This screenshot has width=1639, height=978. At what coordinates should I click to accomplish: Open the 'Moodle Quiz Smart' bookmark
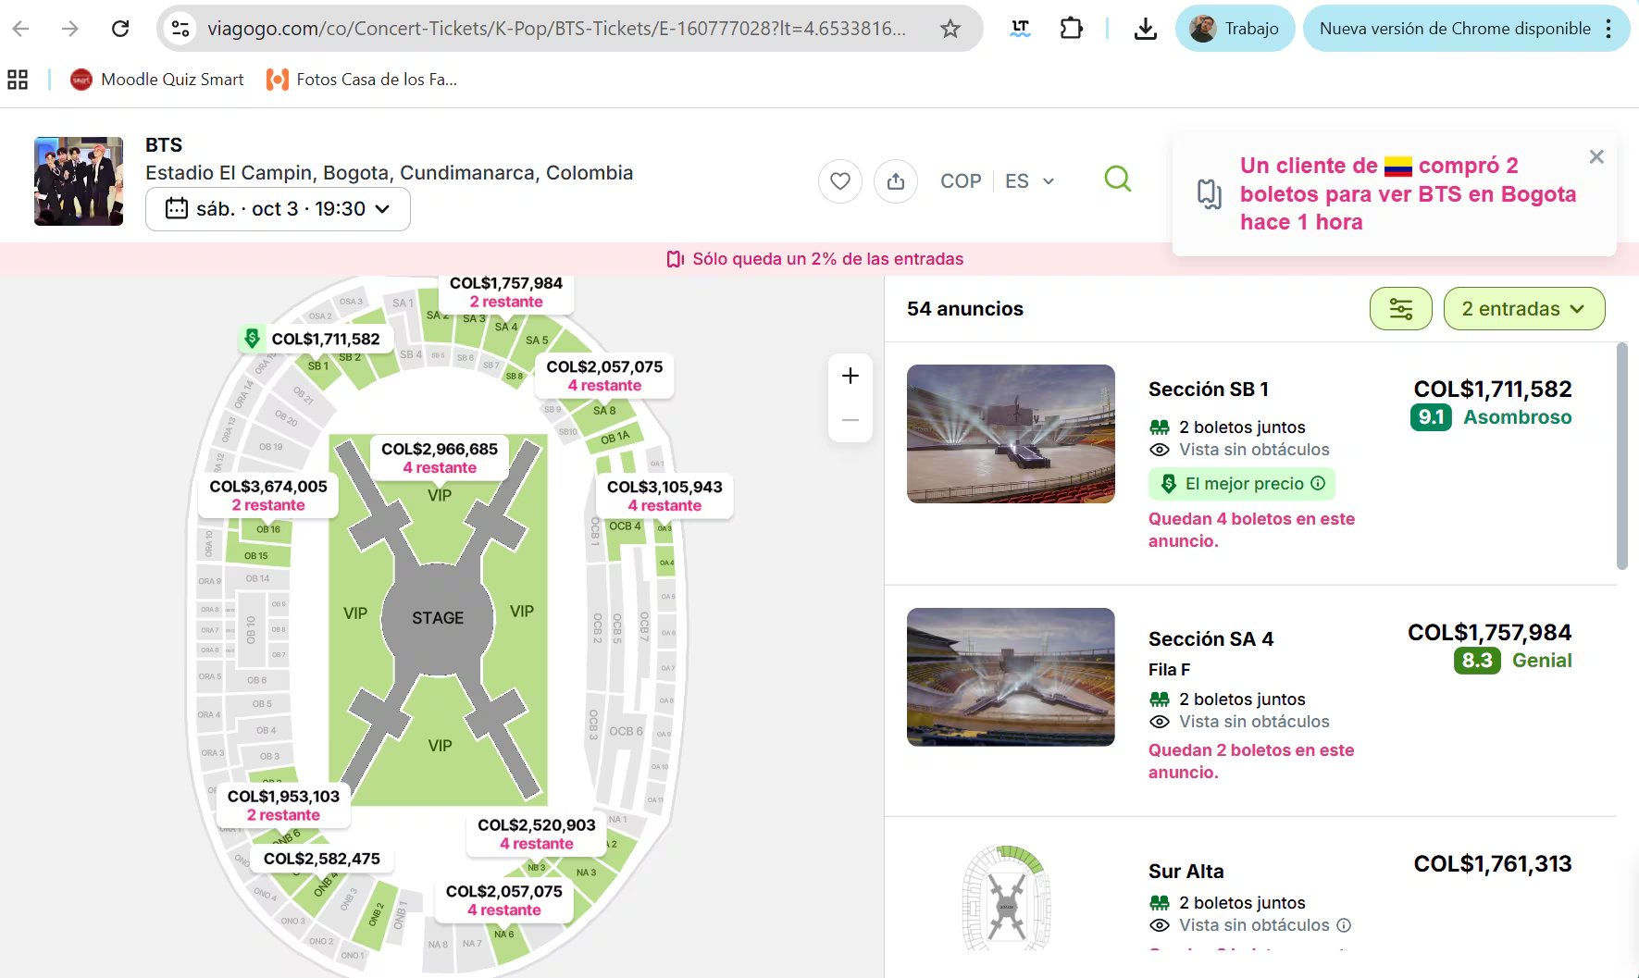pos(155,80)
